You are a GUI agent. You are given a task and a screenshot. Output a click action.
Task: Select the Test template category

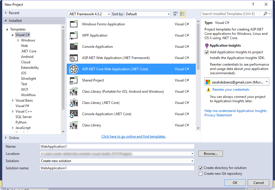click(x=24, y=84)
